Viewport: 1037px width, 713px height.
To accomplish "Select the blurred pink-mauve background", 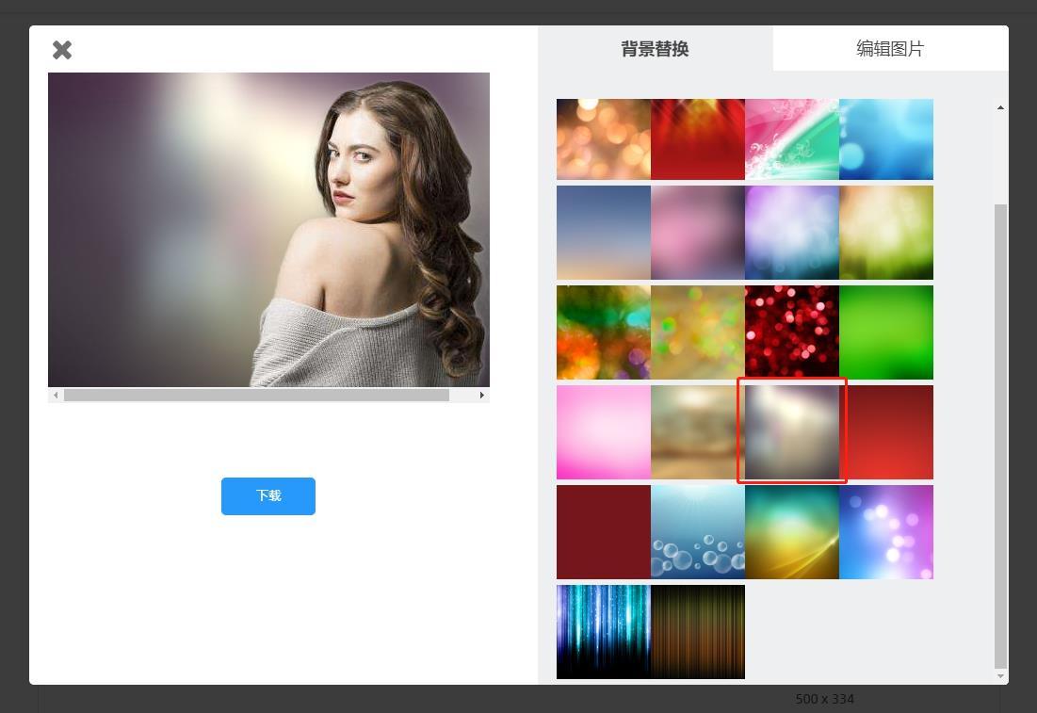I will (698, 233).
